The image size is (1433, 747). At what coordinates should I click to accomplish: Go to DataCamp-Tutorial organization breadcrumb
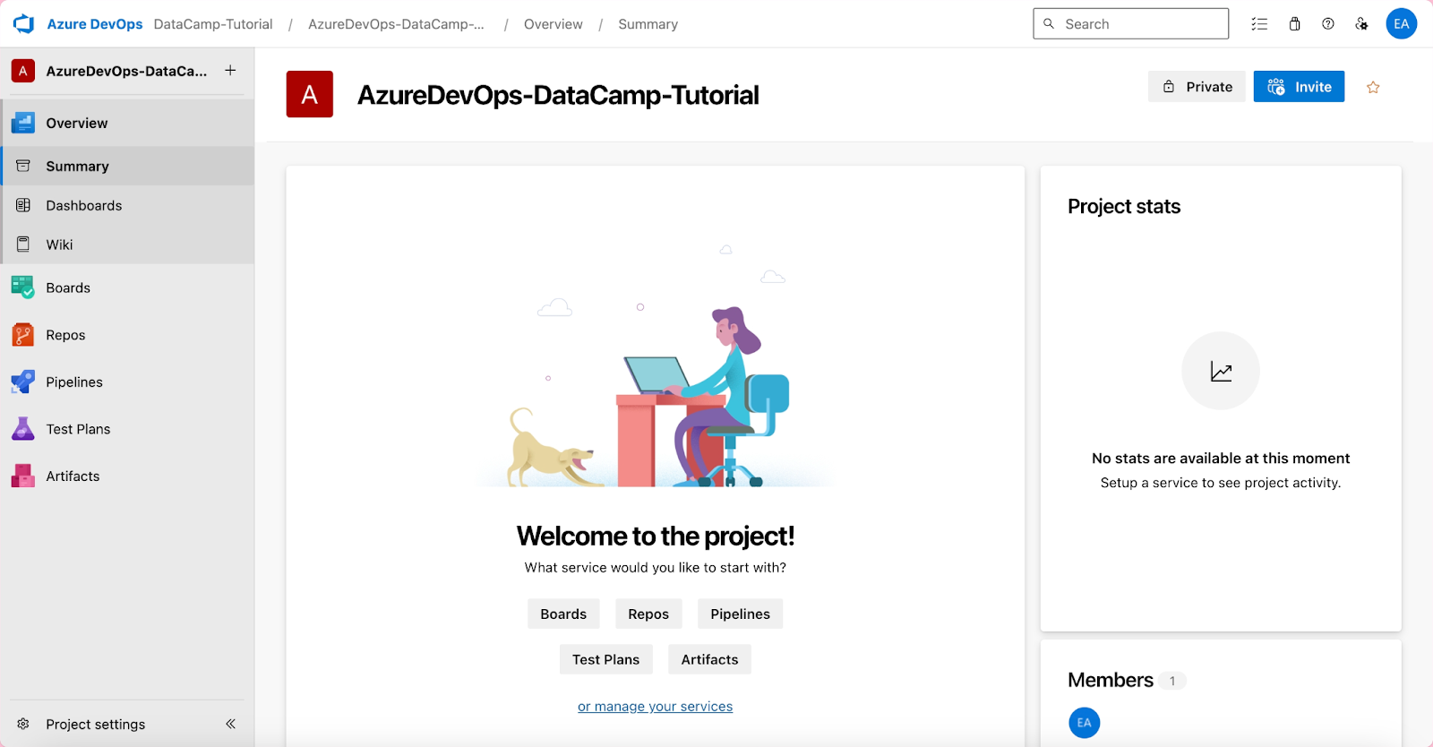point(213,24)
